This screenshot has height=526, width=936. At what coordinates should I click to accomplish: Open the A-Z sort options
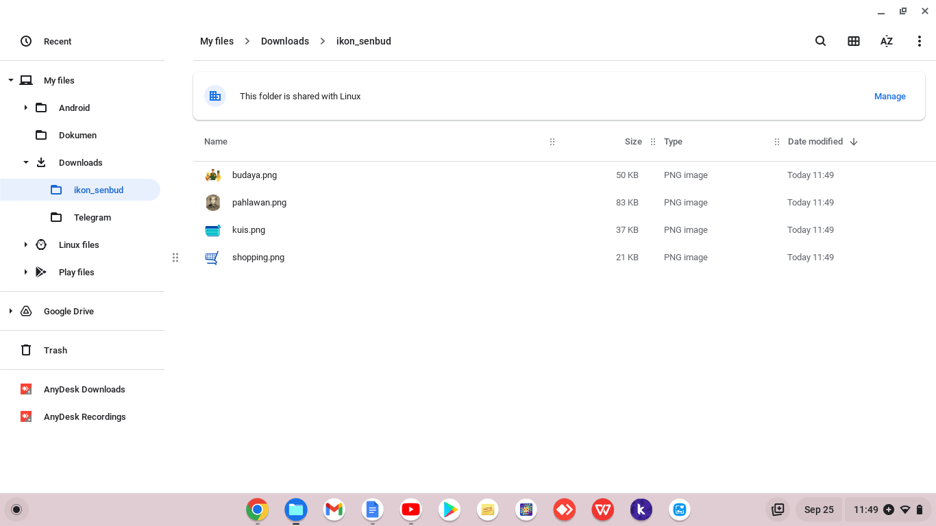coord(886,41)
